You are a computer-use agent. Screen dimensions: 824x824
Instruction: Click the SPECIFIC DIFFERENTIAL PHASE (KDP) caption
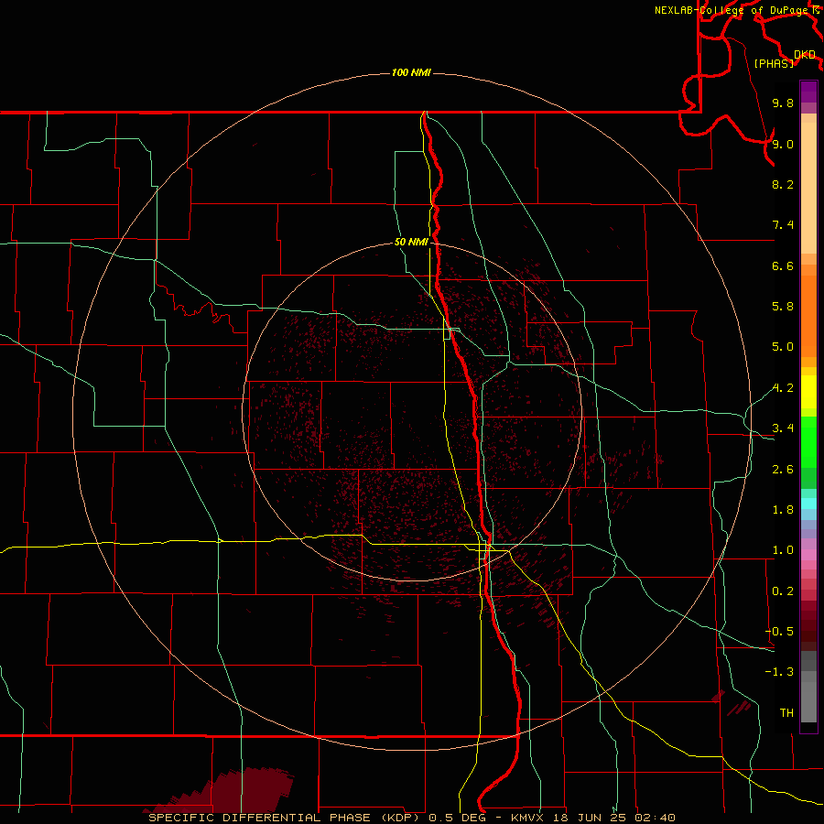(284, 818)
